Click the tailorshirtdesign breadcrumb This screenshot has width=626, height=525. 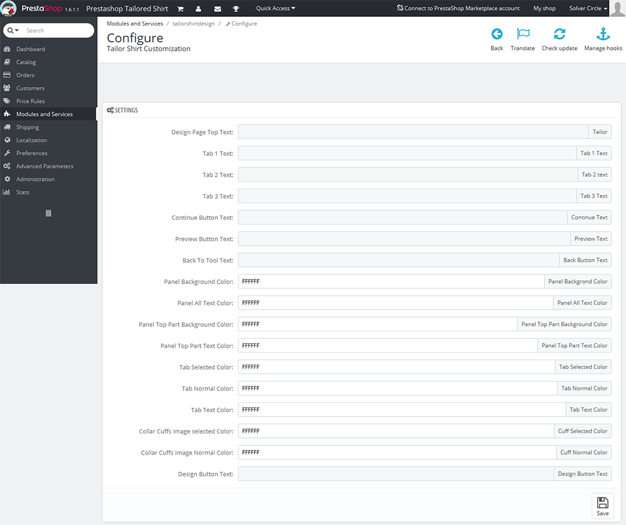point(193,24)
